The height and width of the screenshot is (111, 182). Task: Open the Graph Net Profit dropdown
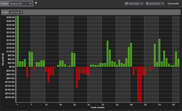tap(16, 12)
